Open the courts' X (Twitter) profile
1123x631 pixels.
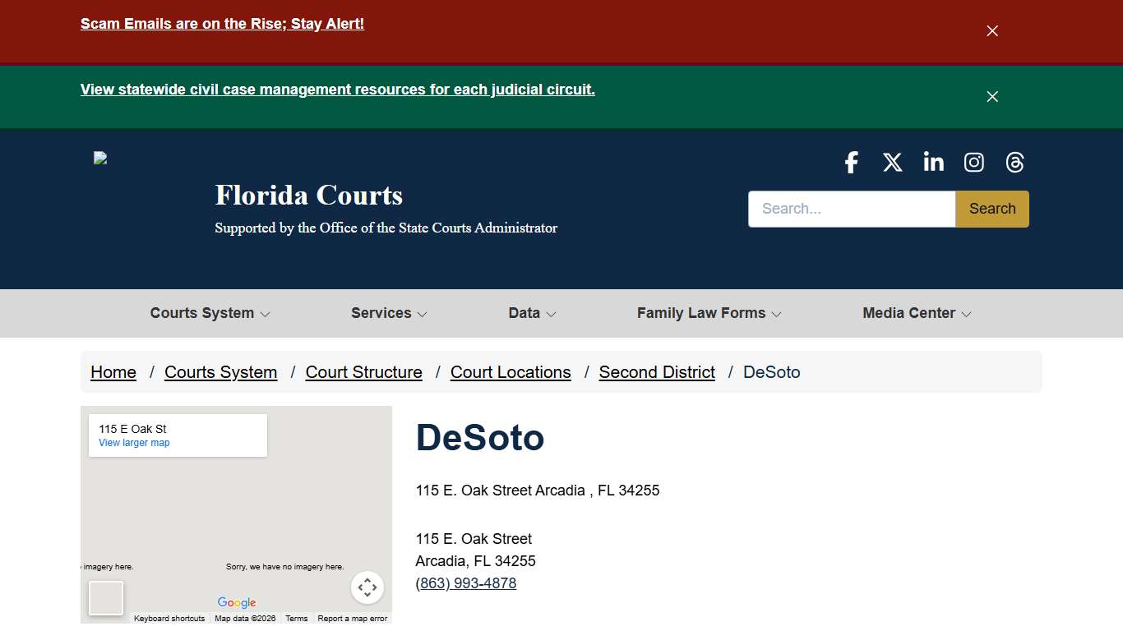892,162
